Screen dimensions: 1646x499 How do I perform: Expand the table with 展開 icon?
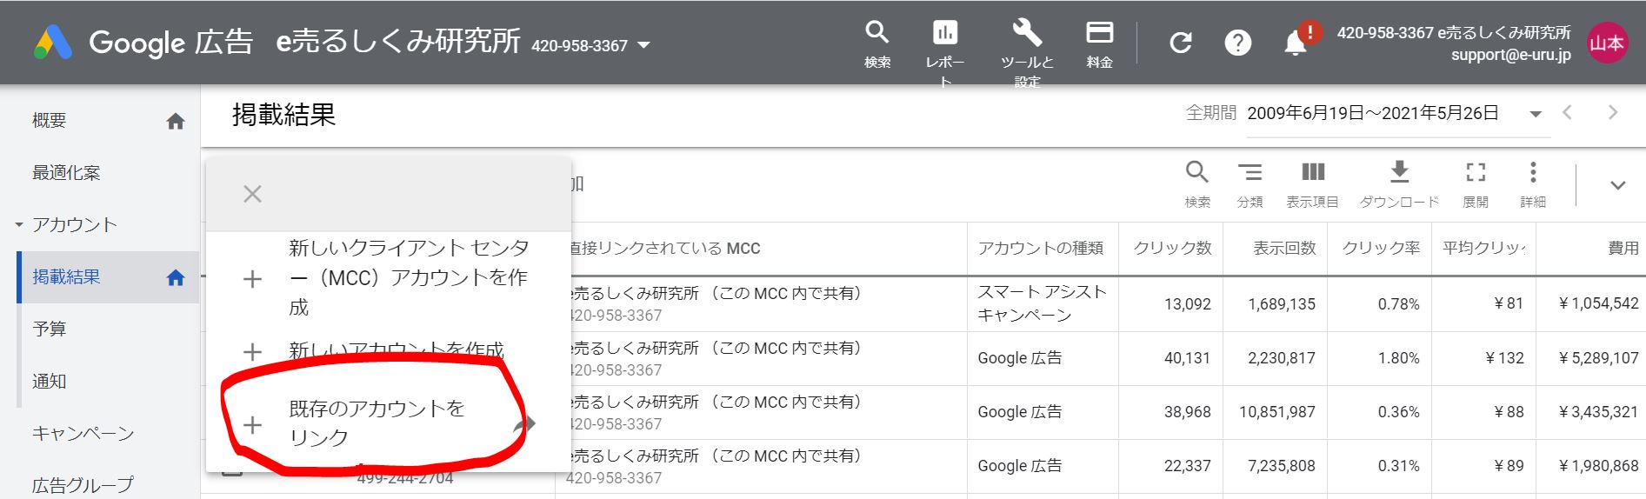[x=1476, y=183]
